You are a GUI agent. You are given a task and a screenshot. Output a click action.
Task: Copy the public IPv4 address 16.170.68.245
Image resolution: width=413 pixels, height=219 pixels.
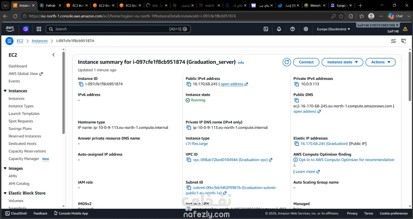pos(189,84)
